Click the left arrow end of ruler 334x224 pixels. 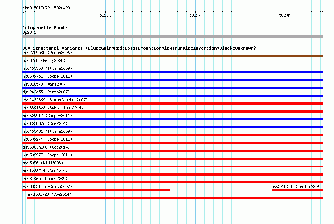tap(23, 12)
